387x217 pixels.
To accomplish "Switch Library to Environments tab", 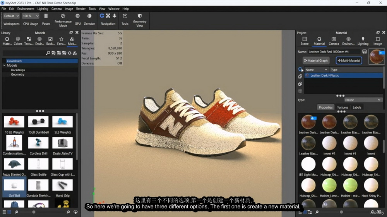I will (39, 41).
